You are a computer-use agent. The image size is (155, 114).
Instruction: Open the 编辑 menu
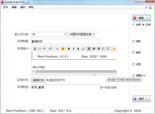pyautogui.click(x=14, y=7)
